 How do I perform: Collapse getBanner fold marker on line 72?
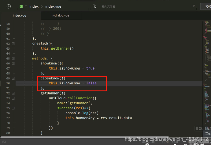tap(13, 93)
